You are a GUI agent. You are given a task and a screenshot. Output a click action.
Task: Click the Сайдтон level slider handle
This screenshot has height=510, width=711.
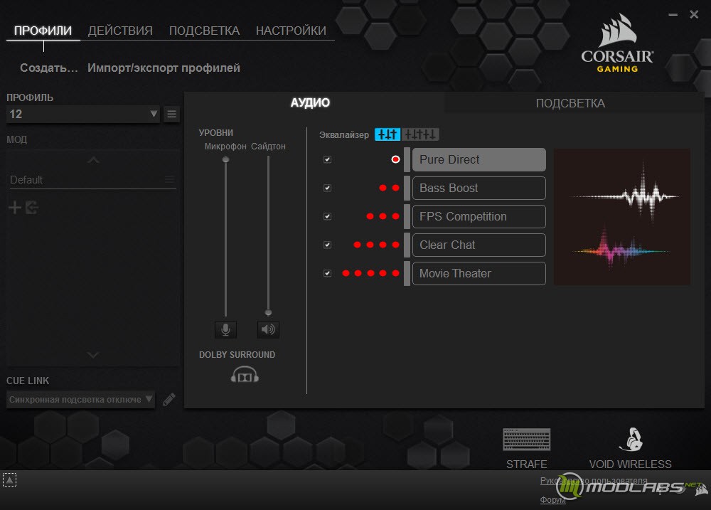tap(268, 312)
